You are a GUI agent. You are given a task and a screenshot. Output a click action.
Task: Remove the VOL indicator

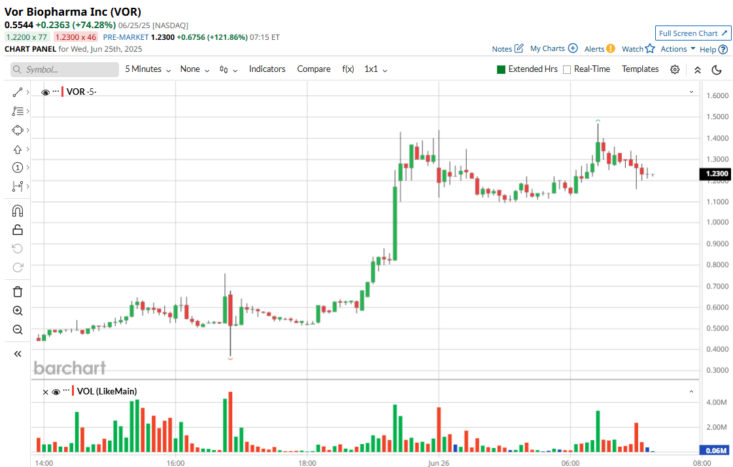click(45, 392)
